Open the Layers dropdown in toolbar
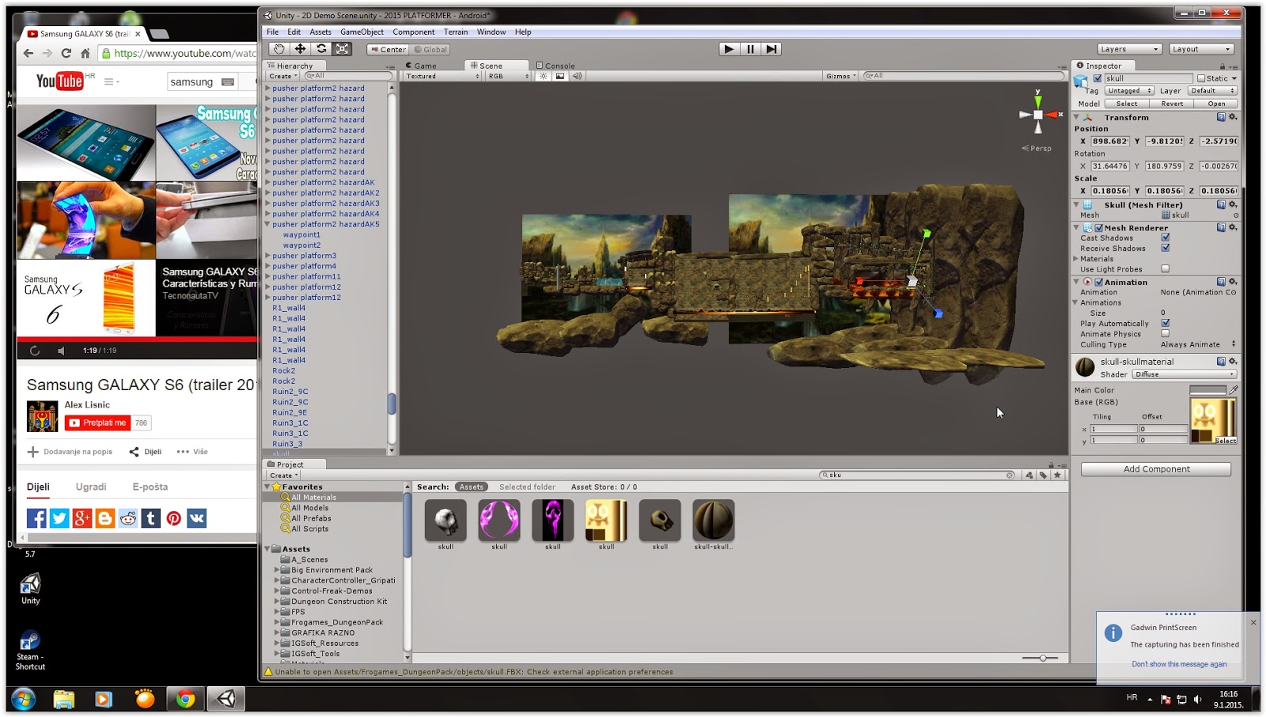 click(x=1130, y=49)
